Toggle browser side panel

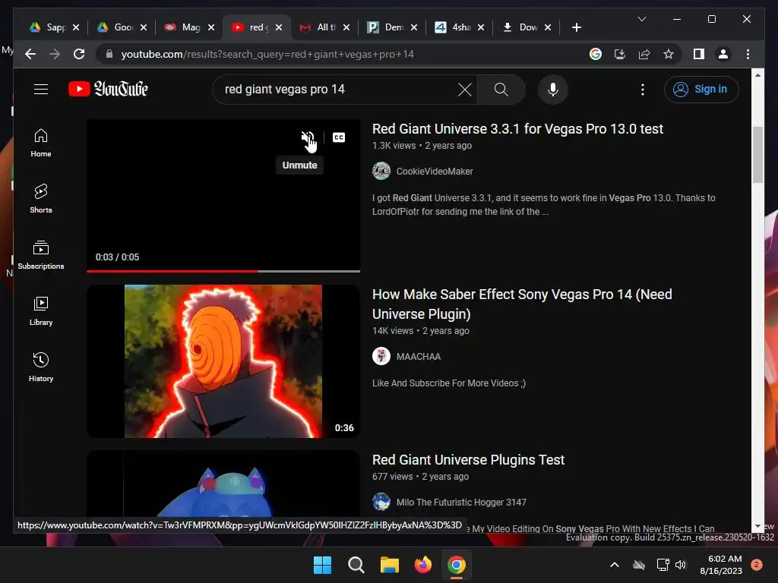pyautogui.click(x=699, y=54)
